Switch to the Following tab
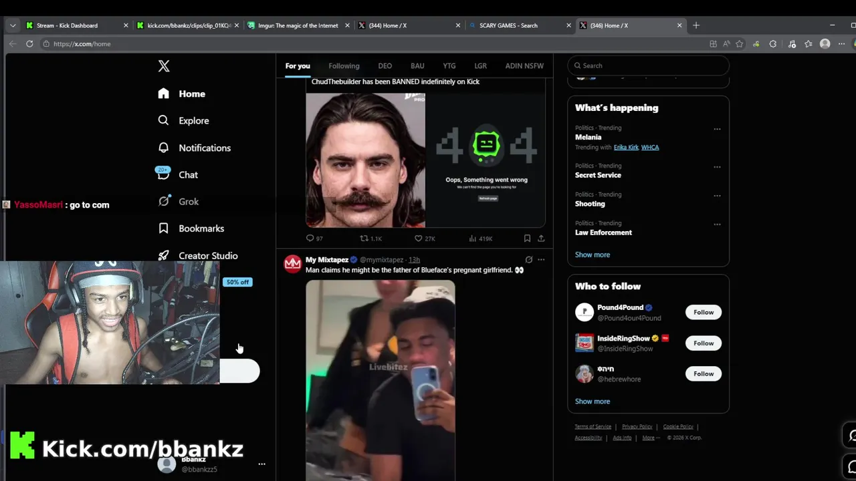856x481 pixels. pos(344,66)
